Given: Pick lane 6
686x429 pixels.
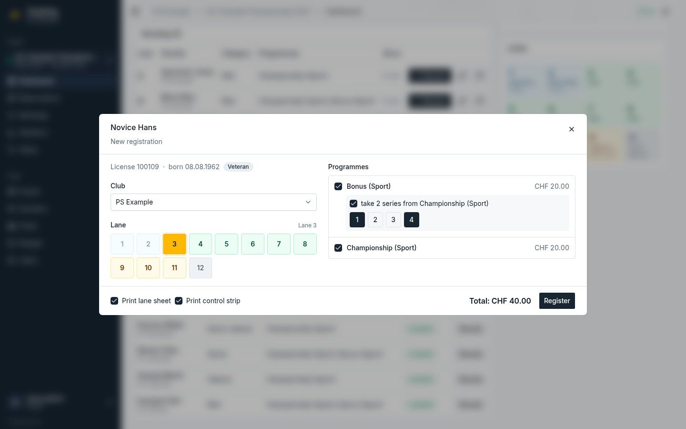Looking at the screenshot, I should [252, 244].
